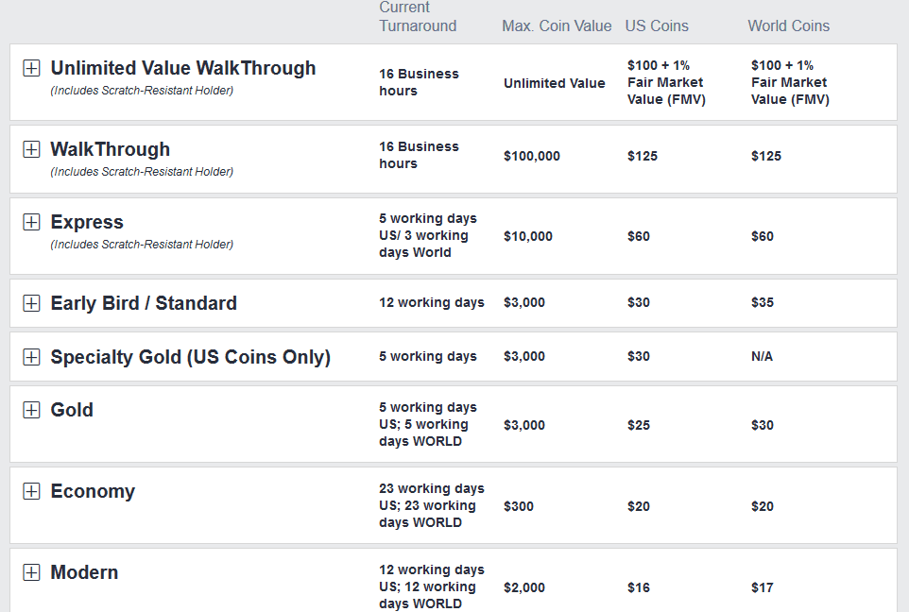Select the Express service heading
This screenshot has width=909, height=612.
point(87,223)
